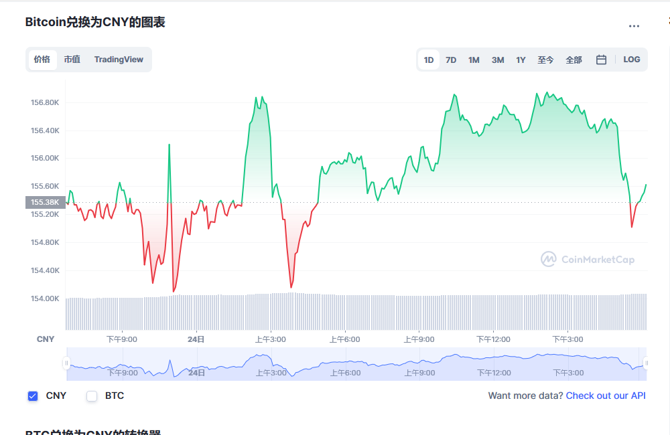This screenshot has width=670, height=435.
Task: Select the 3M time range
Action: [x=498, y=60]
